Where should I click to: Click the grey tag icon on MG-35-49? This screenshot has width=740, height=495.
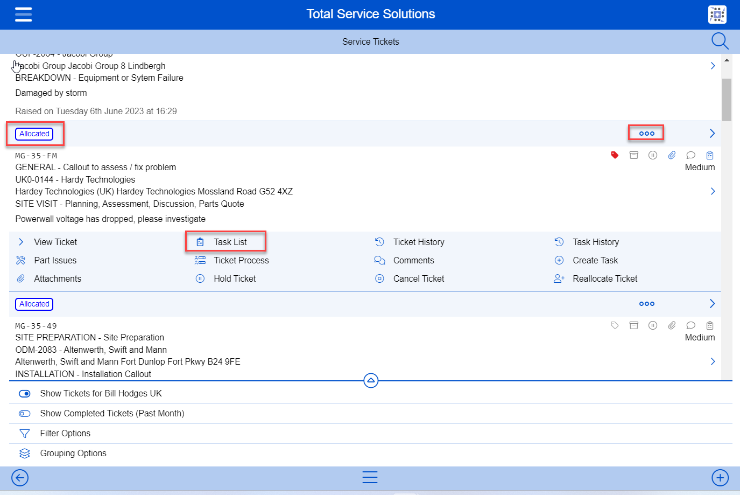tap(615, 325)
